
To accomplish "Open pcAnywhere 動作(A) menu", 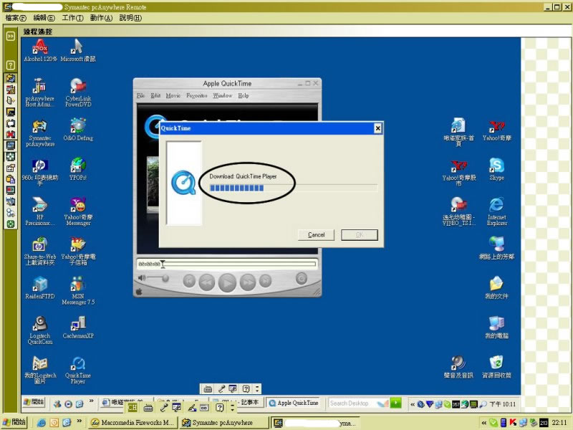I will (101, 17).
